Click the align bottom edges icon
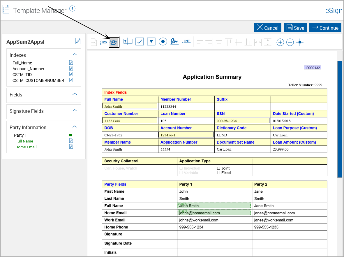Image resolution: width=344 pixels, height=257 pixels. pyautogui.click(x=248, y=42)
